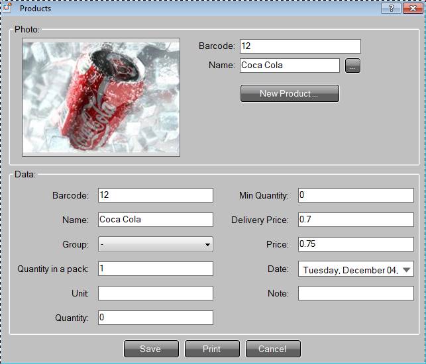This screenshot has width=426, height=364.
Task: Focus the top Barcode search field
Action: pos(299,46)
